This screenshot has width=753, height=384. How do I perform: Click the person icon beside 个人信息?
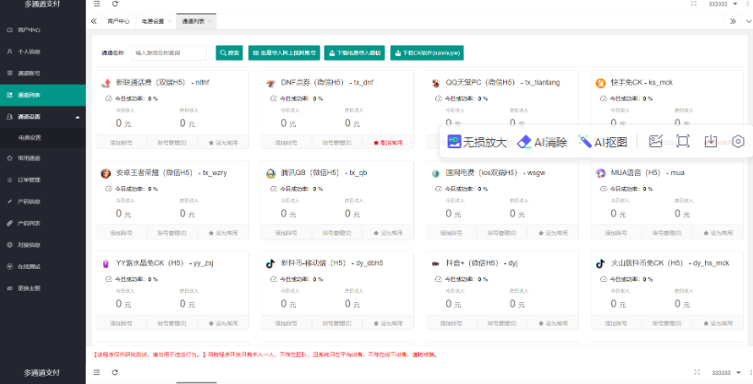click(x=9, y=52)
